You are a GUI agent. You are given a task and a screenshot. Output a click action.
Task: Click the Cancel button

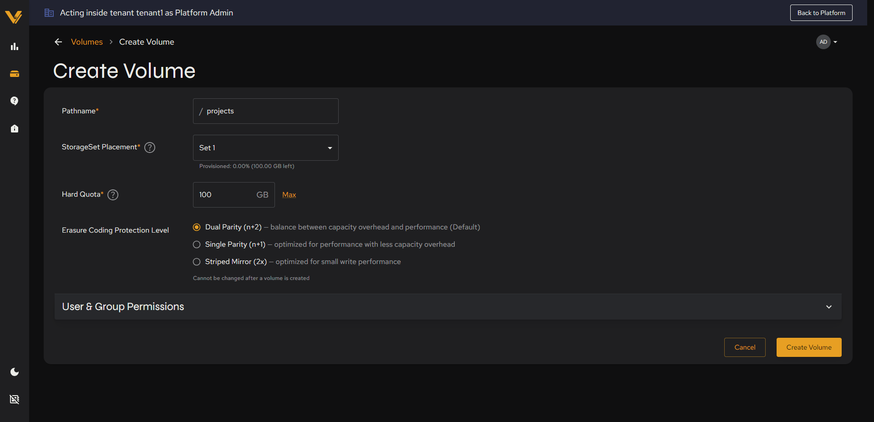point(745,347)
